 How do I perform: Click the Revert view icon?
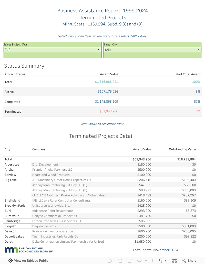coord(130,260)
